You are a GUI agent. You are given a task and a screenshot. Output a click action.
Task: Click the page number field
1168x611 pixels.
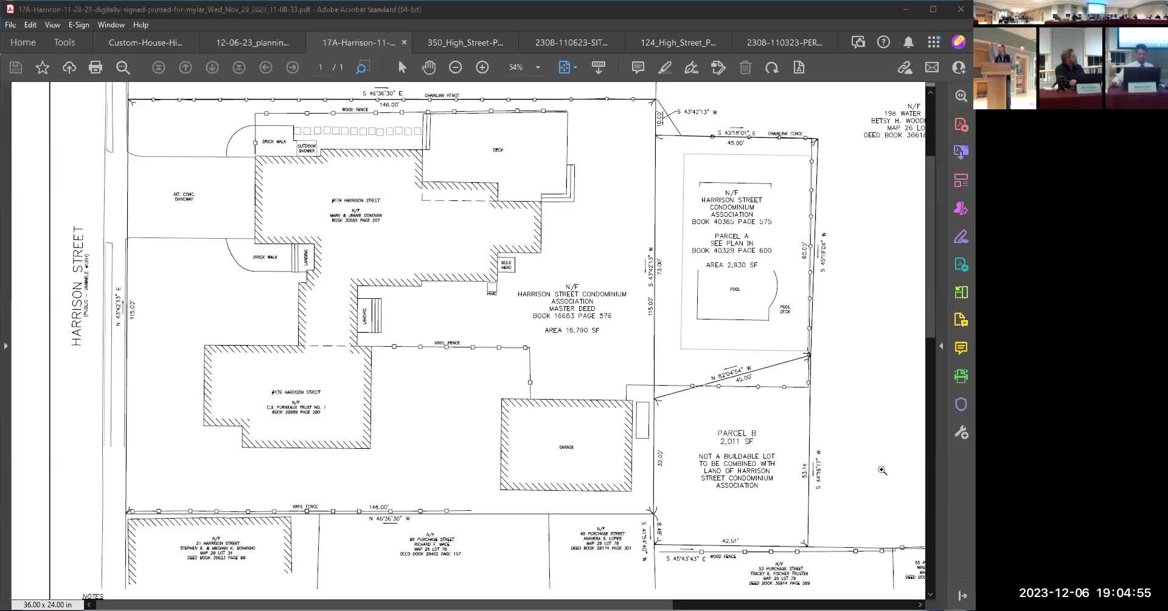[x=321, y=67]
